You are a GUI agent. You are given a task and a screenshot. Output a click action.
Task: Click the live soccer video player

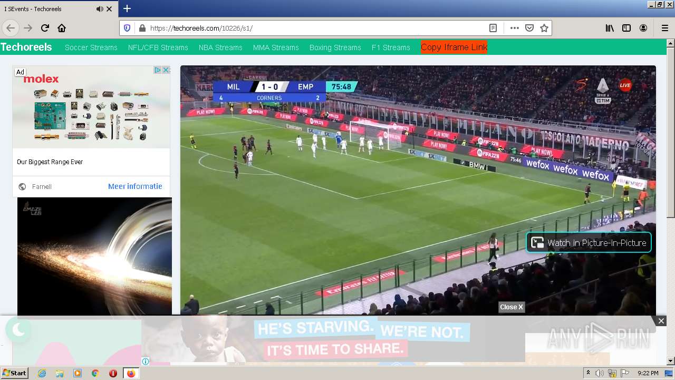coord(418,190)
